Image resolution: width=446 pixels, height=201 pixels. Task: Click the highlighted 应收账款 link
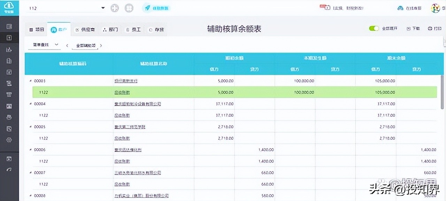pos(123,92)
